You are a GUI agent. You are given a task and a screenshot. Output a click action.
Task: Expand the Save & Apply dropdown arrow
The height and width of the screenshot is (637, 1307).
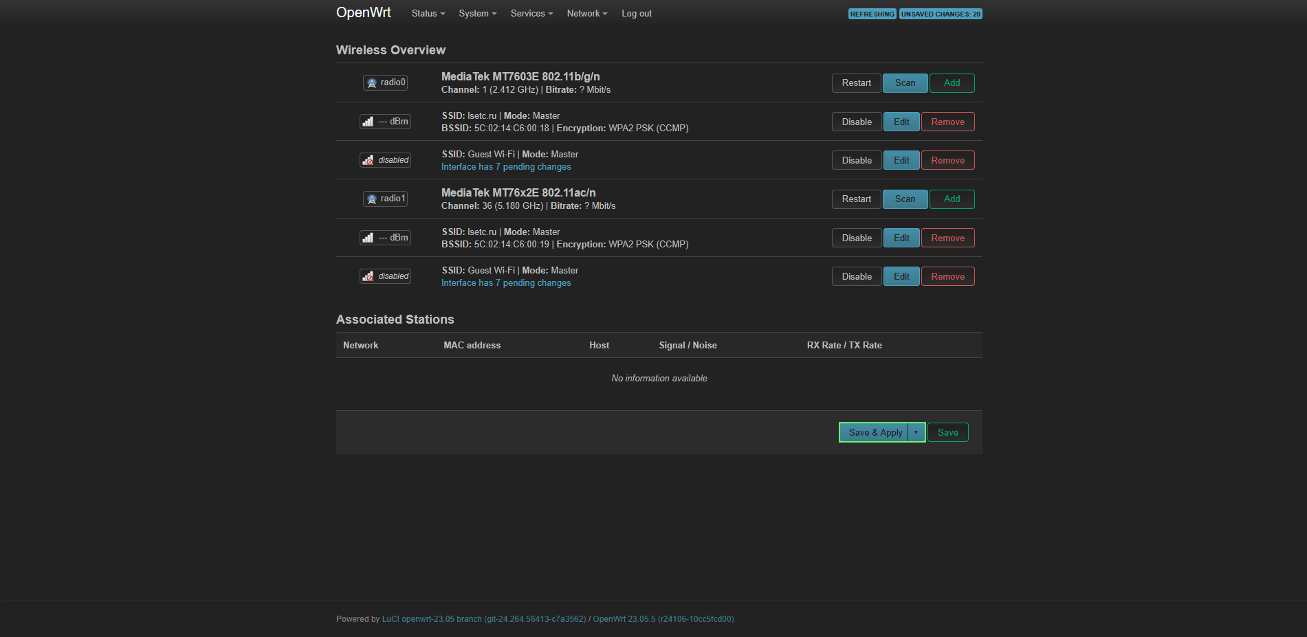pos(916,432)
